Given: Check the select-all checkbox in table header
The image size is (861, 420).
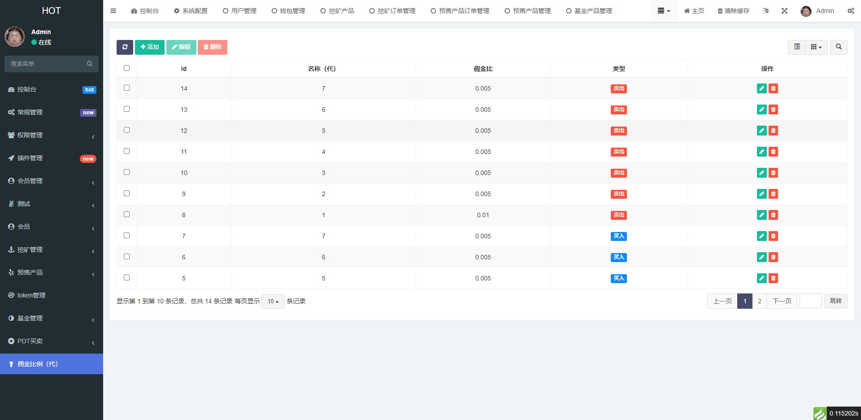Looking at the screenshot, I should coord(126,68).
